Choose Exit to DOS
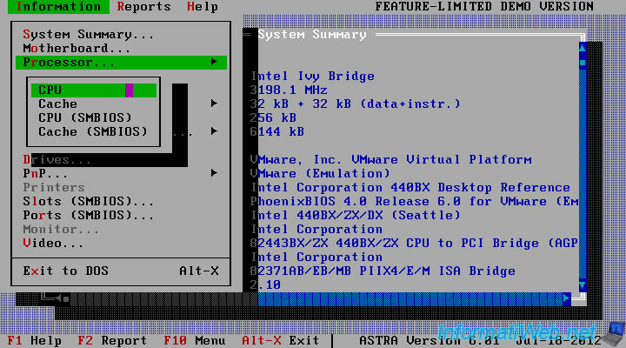Screen dimensions: 626x348 point(121,271)
